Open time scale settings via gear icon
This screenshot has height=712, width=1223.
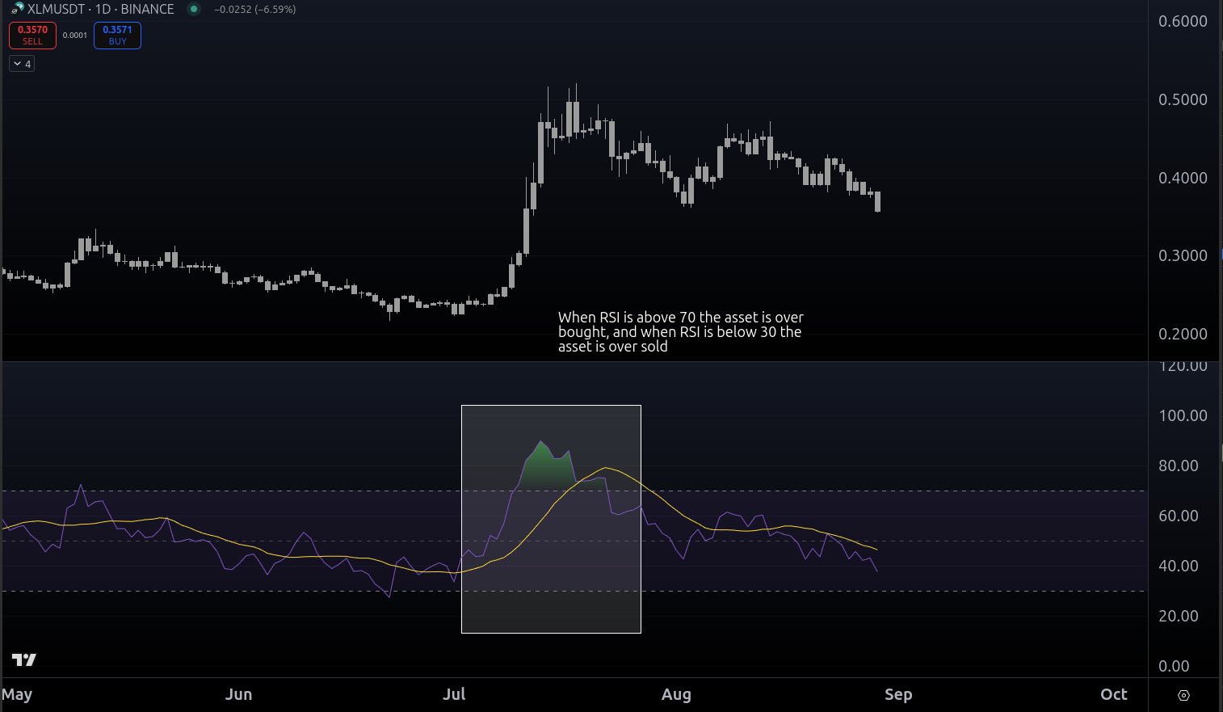tap(1183, 695)
